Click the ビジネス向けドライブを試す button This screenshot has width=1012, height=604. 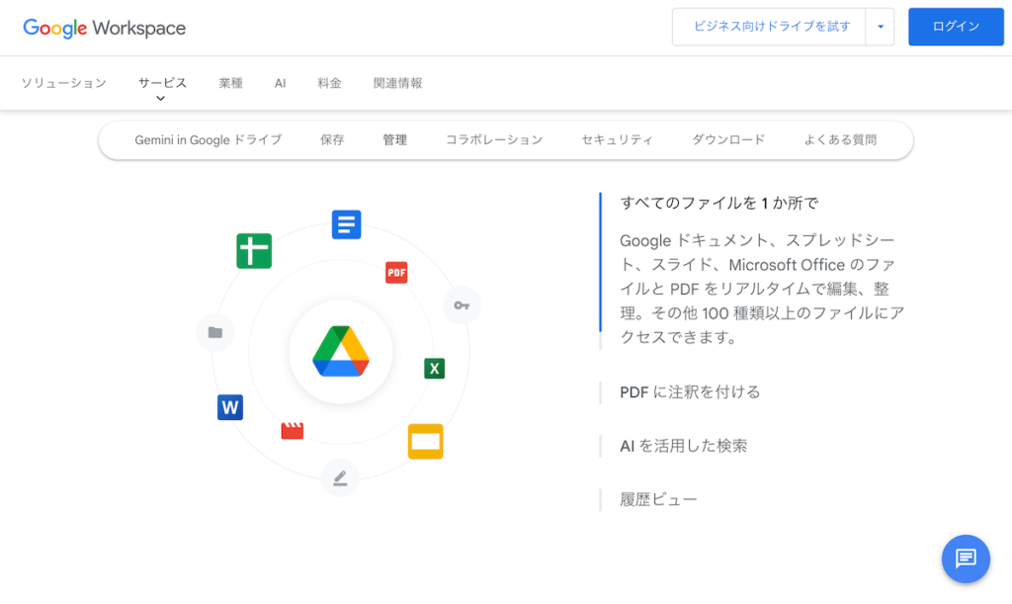(x=771, y=27)
